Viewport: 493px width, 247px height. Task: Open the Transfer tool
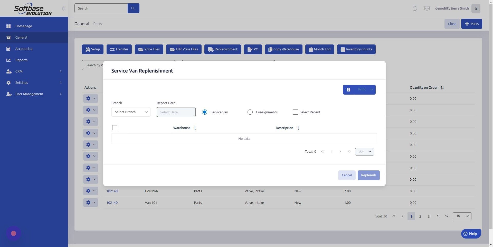tap(119, 49)
